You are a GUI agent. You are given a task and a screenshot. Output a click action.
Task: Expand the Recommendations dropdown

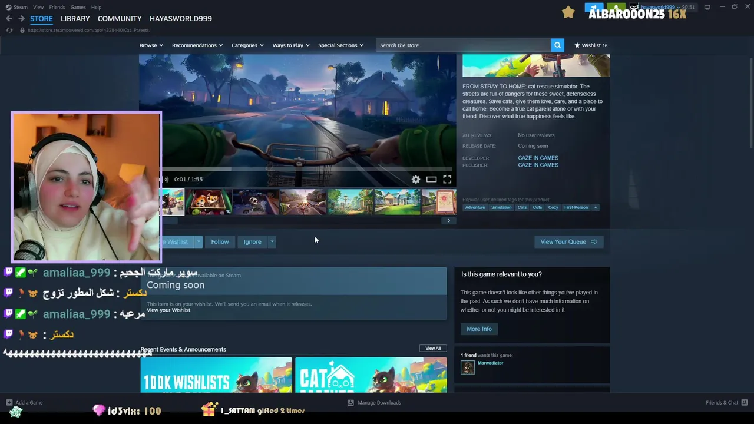pos(197,45)
